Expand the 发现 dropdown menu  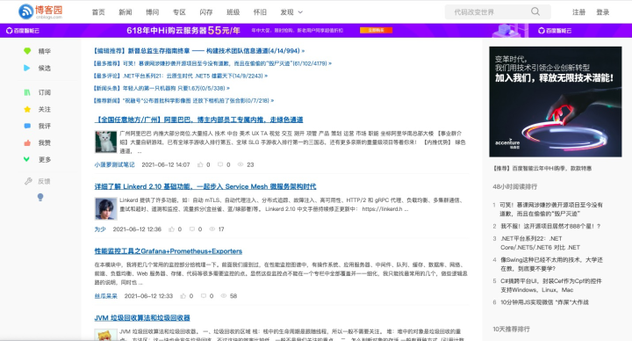291,12
